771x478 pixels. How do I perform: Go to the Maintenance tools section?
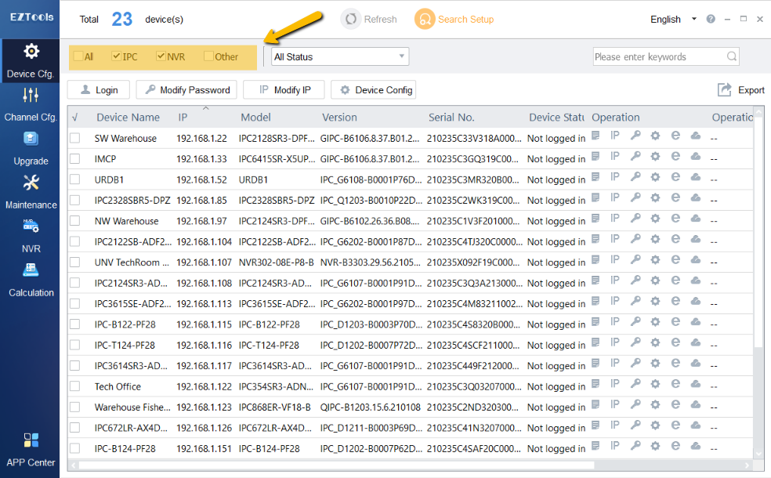click(30, 193)
